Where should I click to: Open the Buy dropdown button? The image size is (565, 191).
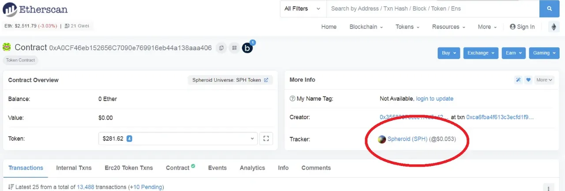(x=449, y=53)
